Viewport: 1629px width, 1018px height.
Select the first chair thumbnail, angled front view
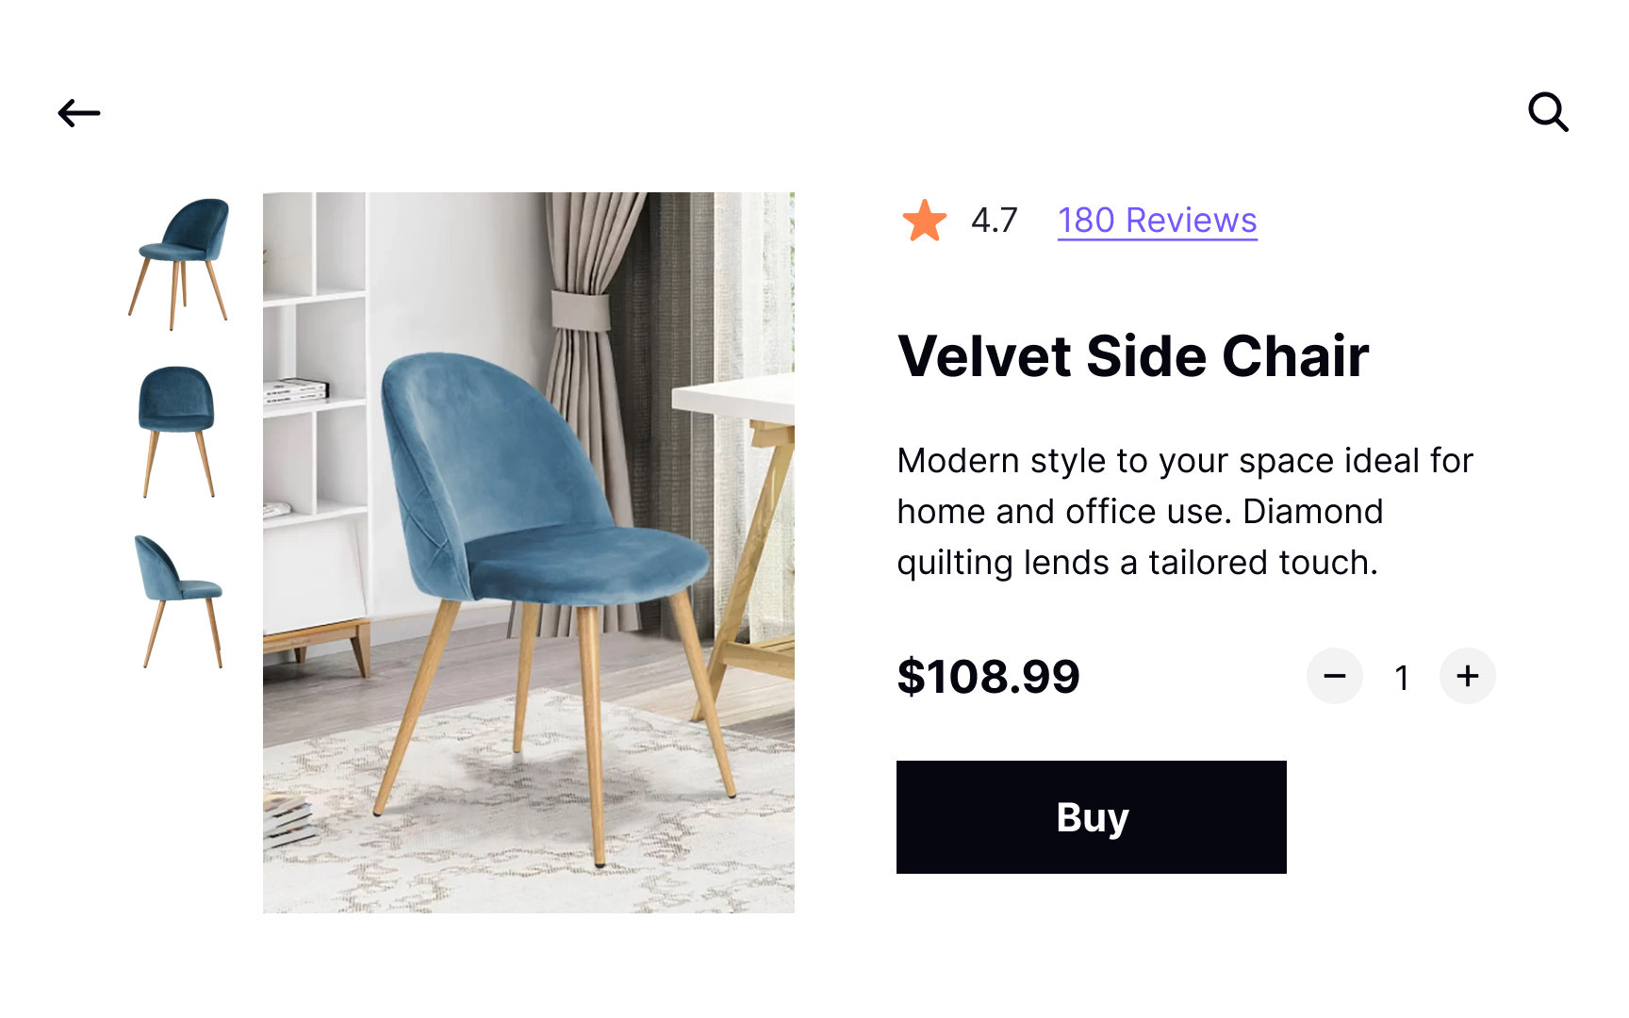[x=179, y=264]
